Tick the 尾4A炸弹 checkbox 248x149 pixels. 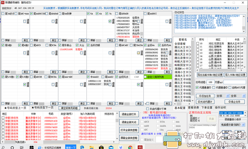coord(60,14)
